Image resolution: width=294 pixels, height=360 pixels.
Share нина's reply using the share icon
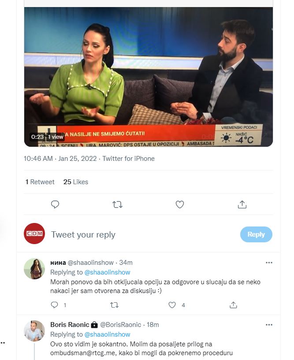(233, 305)
